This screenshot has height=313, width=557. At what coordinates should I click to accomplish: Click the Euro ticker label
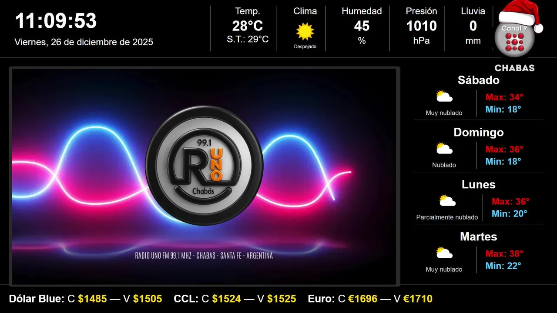tap(321, 299)
